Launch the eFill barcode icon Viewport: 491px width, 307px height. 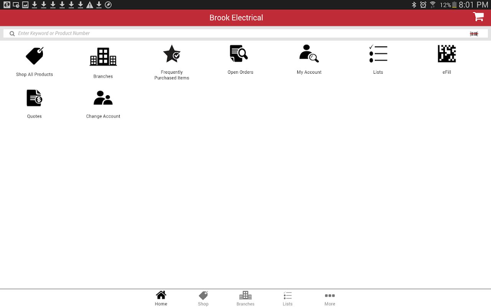click(x=447, y=54)
